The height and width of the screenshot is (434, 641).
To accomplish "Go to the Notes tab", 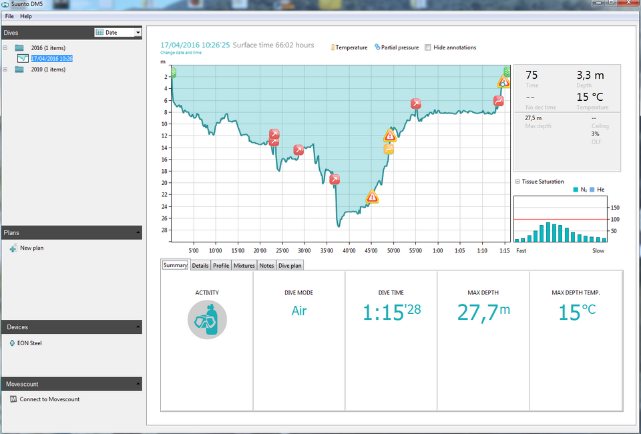I will tap(266, 266).
